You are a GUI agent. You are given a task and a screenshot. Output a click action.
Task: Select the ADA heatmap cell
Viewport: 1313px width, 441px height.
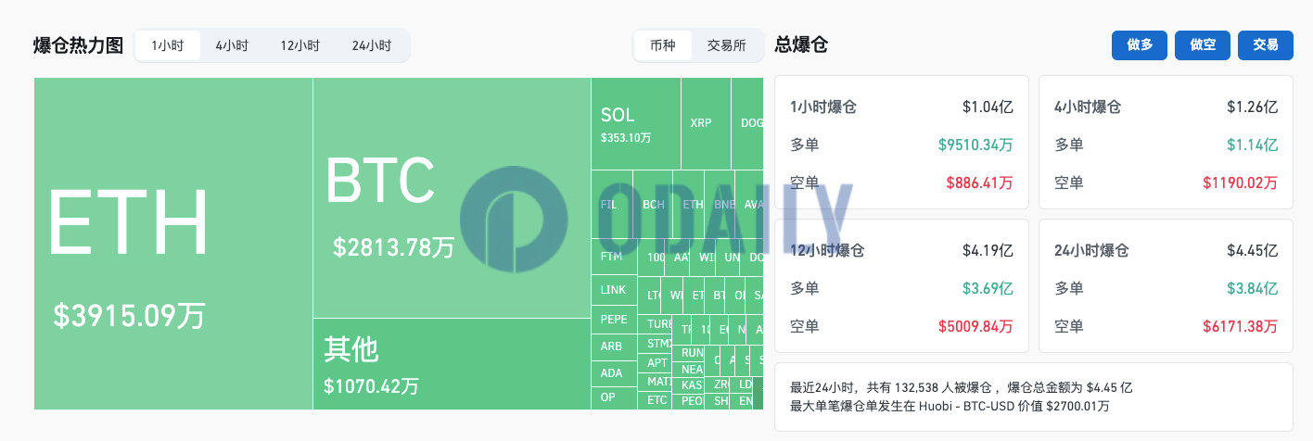(x=614, y=373)
